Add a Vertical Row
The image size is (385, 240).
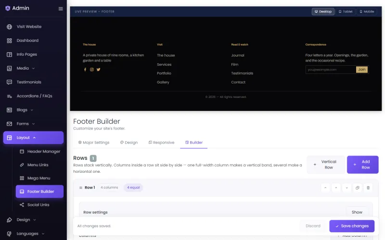tap(326, 165)
